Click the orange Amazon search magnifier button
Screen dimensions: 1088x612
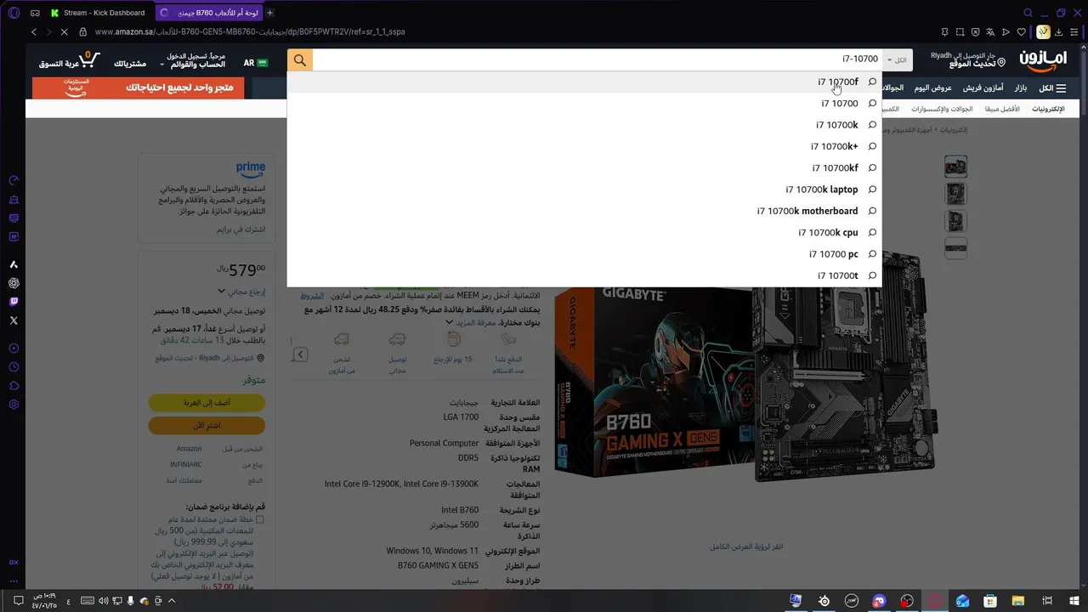pos(300,60)
